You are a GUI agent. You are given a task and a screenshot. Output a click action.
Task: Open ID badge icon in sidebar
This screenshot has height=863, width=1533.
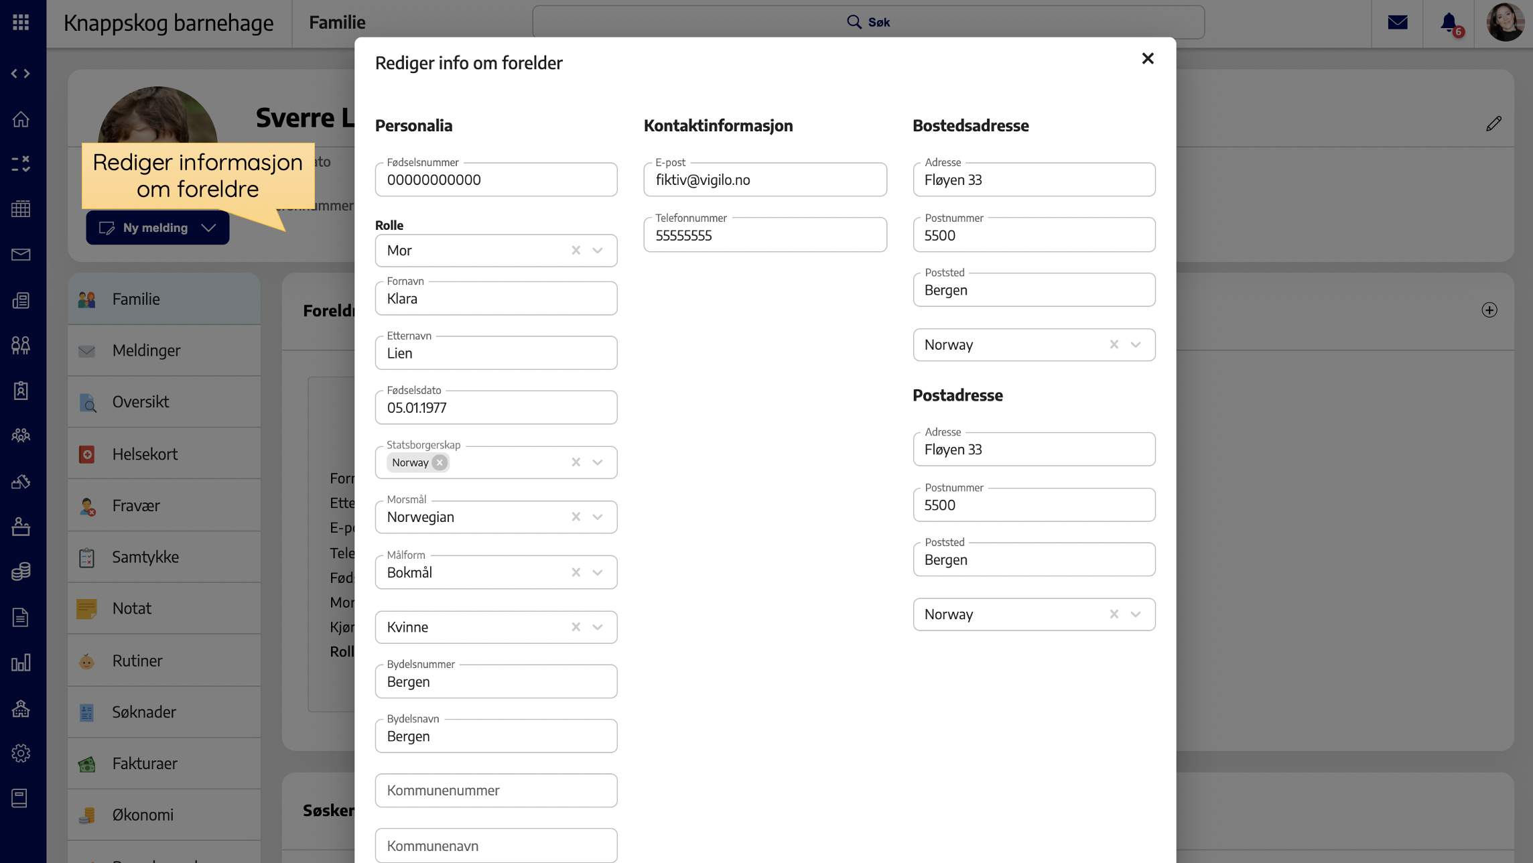[21, 391]
